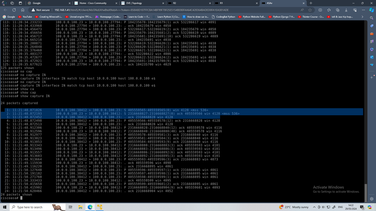This screenshot has width=376, height=211.
Task: Open the Edge profile avatar
Action: pyautogui.click(x=4, y=3)
